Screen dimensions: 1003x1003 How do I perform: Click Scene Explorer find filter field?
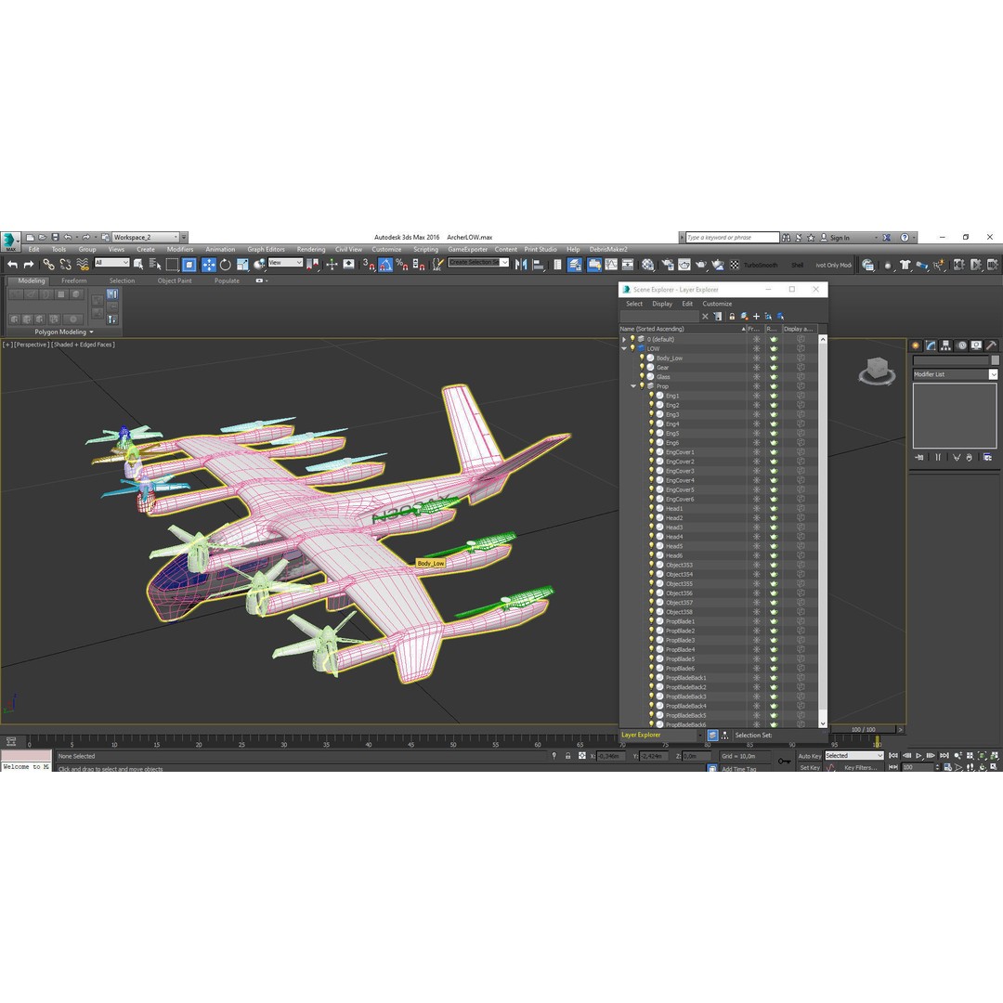coord(659,317)
